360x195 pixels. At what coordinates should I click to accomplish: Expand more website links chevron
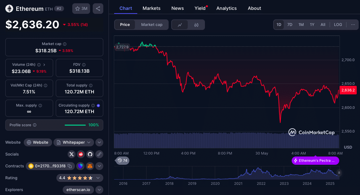(x=99, y=142)
